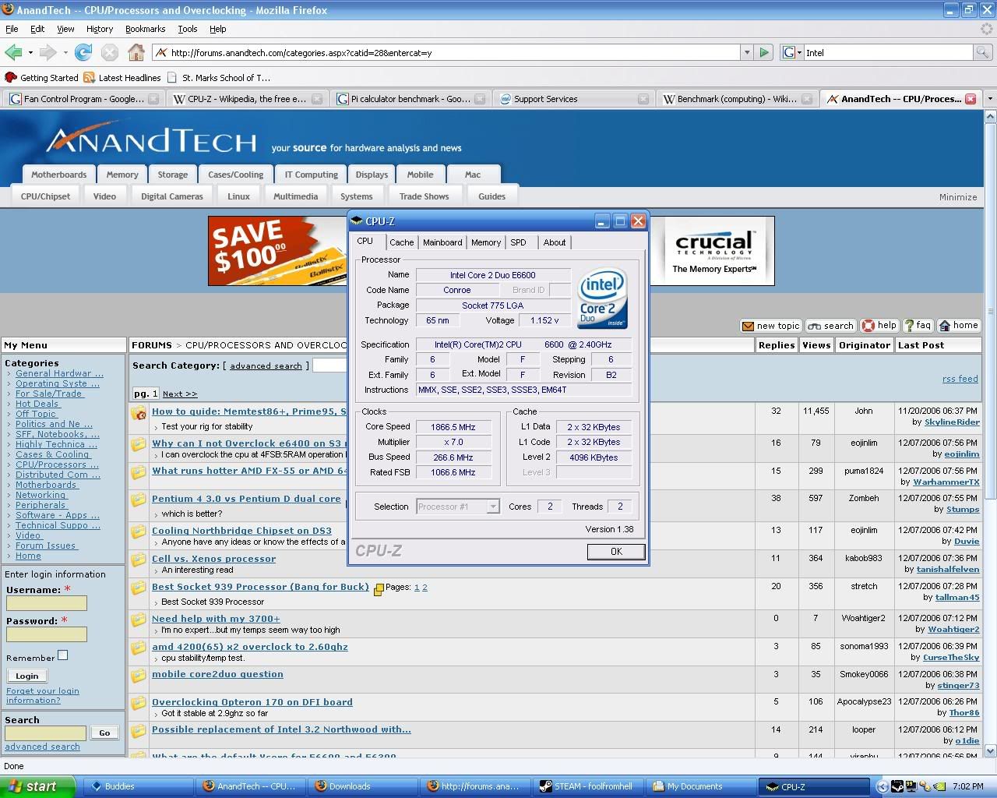Open the Getting Started bookmark
This screenshot has width=997, height=798.
click(x=41, y=78)
